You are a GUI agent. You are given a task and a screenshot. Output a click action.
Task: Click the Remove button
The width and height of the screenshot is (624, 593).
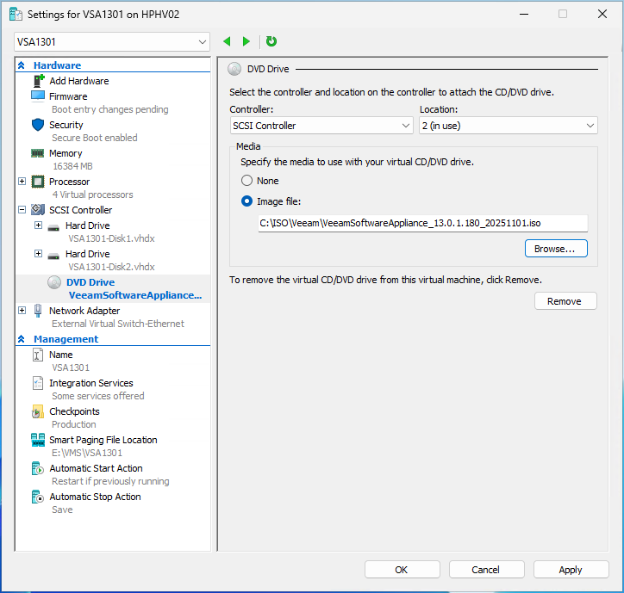(565, 301)
